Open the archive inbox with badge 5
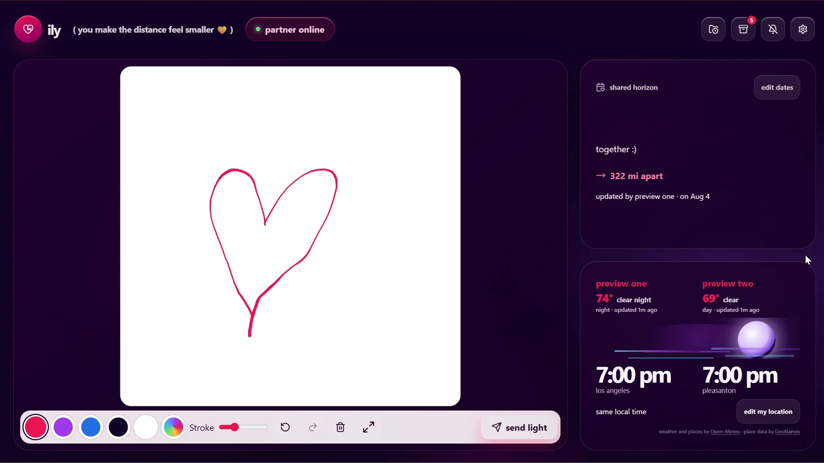The width and height of the screenshot is (824, 463). coord(743,29)
